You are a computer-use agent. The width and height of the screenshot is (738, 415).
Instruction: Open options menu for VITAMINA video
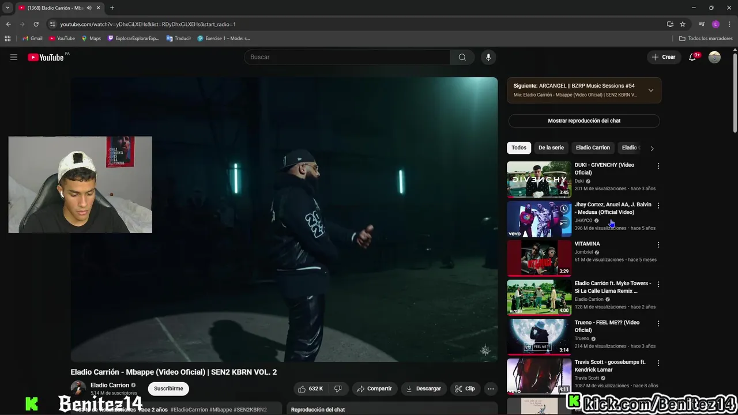point(658,245)
